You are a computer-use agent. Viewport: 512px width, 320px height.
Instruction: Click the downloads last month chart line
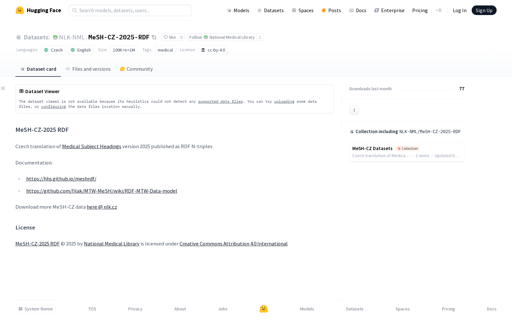tap(426, 90)
